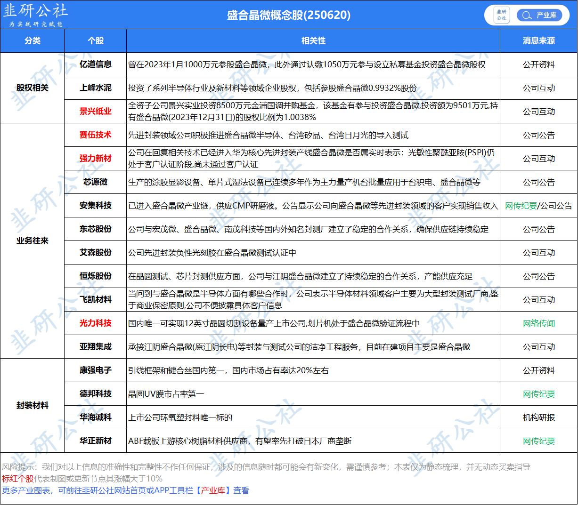Click 华正新材 description about ABF载板
This screenshot has width=578, height=505.
240,441
